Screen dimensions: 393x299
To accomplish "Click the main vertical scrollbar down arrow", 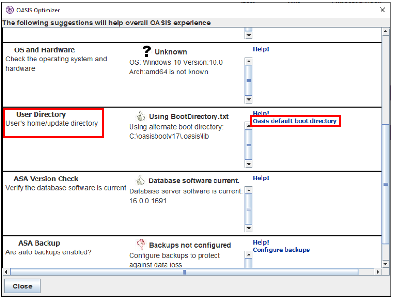I will click(x=385, y=263).
